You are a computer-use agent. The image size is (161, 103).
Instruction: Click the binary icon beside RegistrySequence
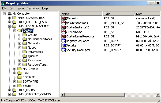pyautogui.click(x=63, y=41)
